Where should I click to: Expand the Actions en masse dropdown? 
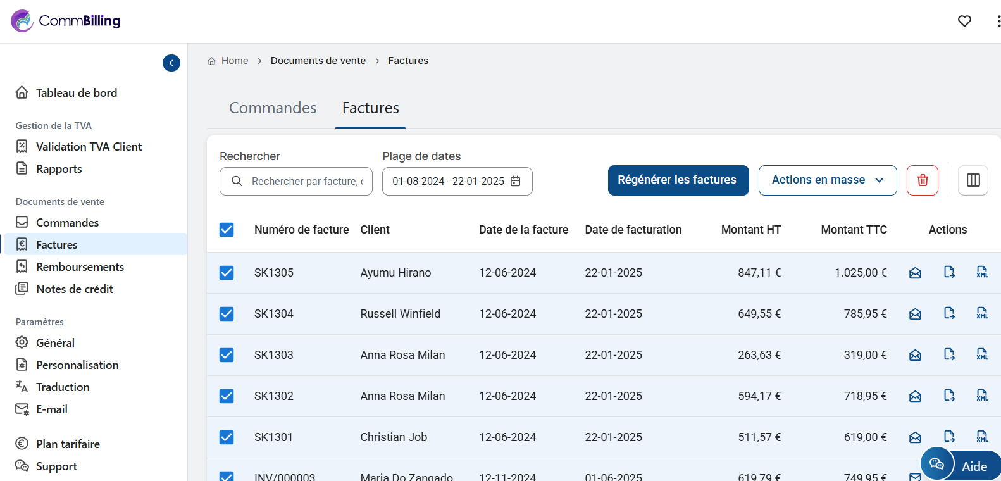point(827,180)
